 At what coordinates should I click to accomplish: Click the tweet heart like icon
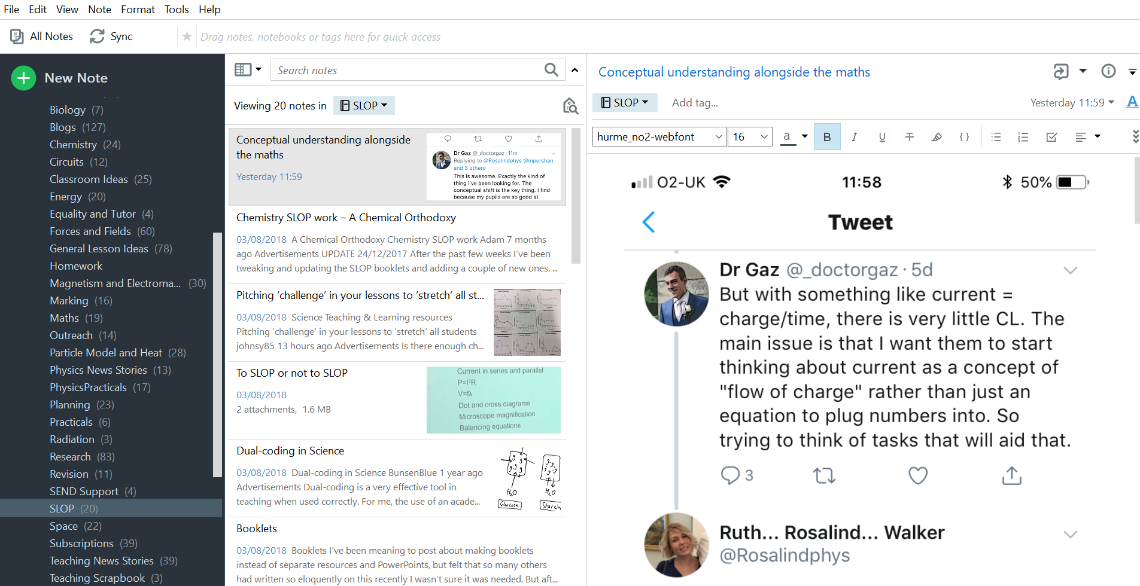(918, 475)
